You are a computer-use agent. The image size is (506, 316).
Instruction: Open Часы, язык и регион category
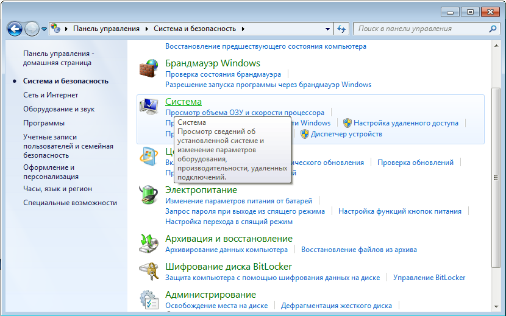(57, 189)
